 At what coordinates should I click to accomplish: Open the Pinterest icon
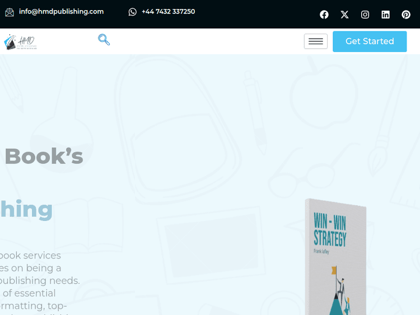(406, 15)
